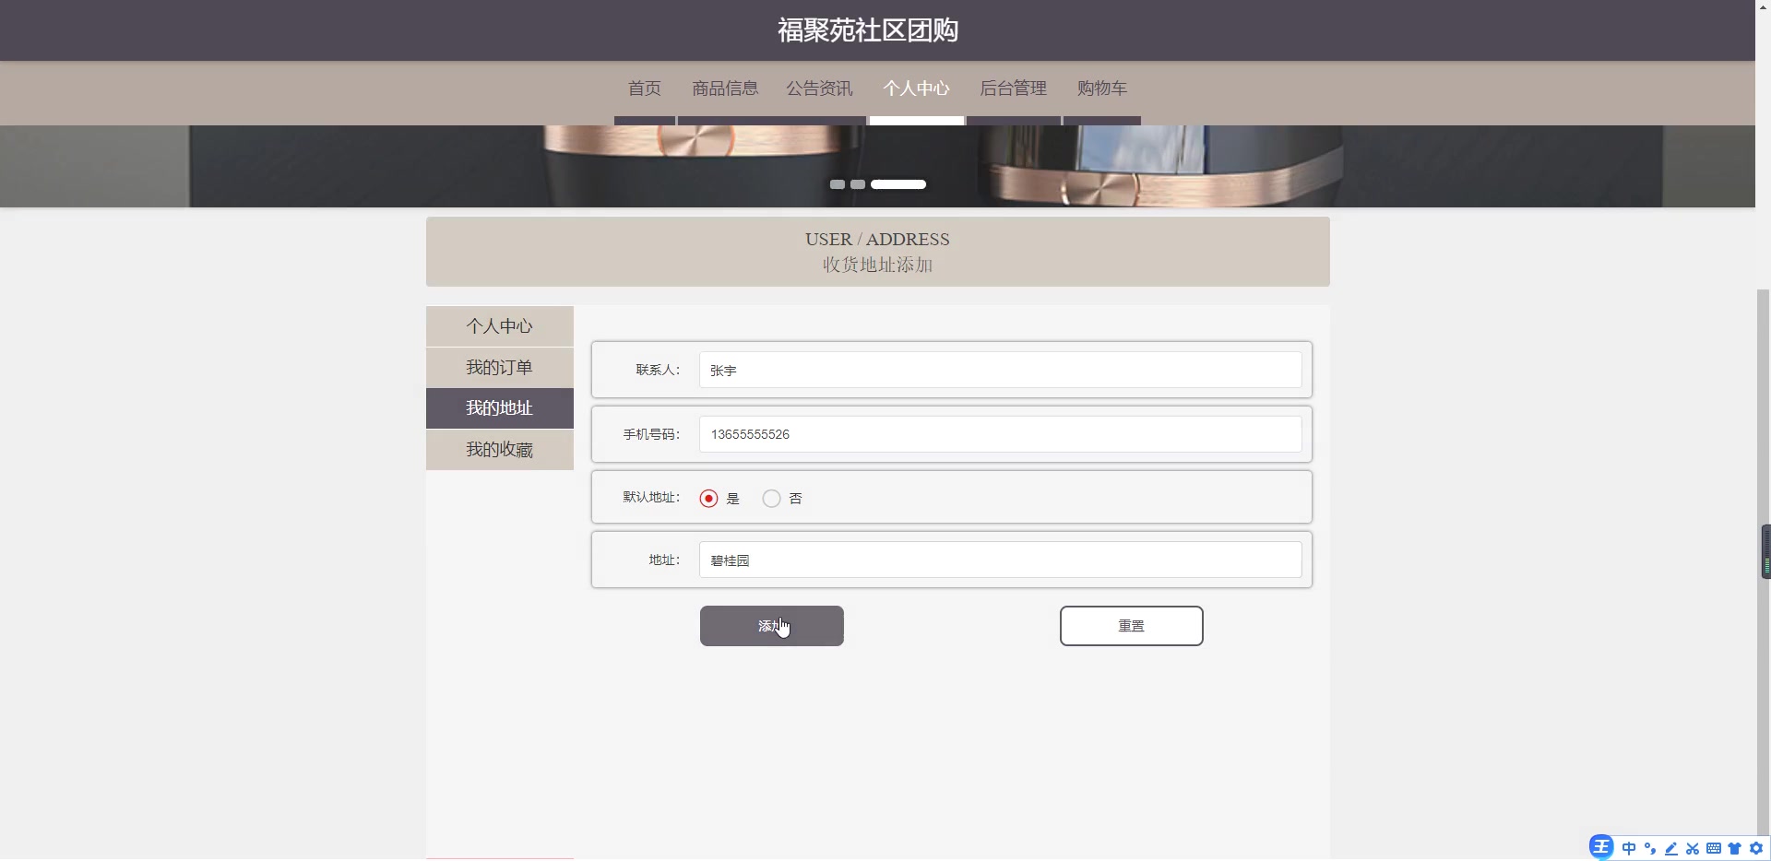Viewport: 1771px width, 861px height.
Task: Select 否 for default address
Action: pyautogui.click(x=770, y=498)
